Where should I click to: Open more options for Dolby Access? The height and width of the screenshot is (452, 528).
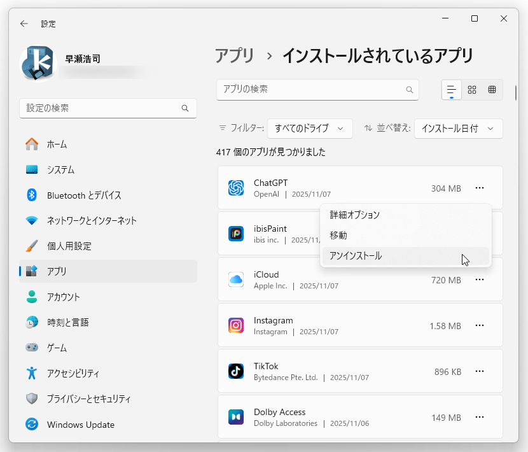(x=480, y=417)
